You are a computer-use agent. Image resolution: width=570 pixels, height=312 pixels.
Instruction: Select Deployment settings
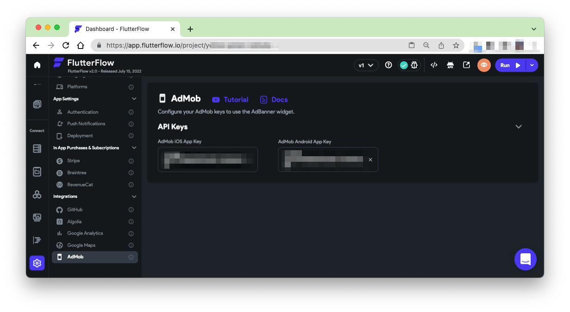point(95,136)
